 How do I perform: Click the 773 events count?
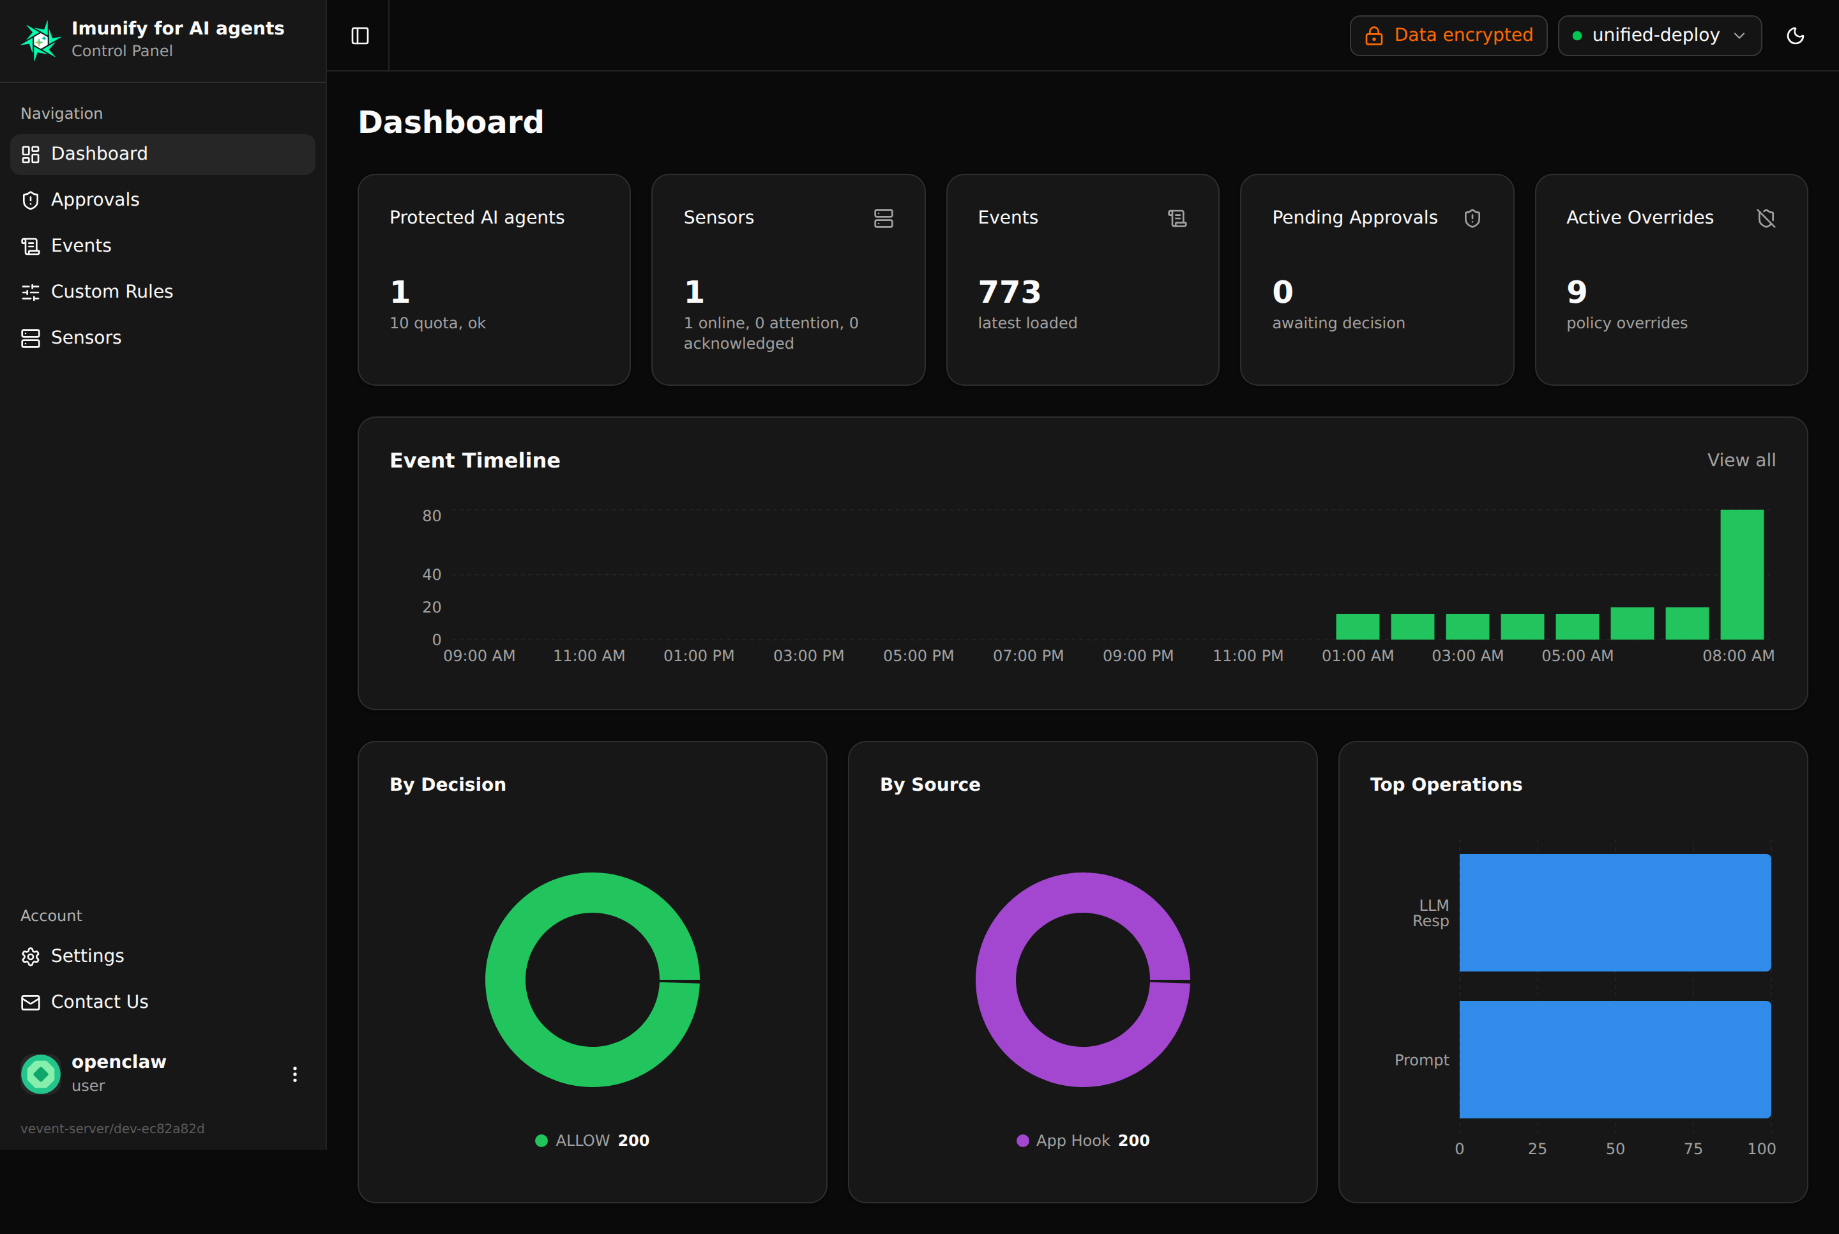pyautogui.click(x=1009, y=292)
